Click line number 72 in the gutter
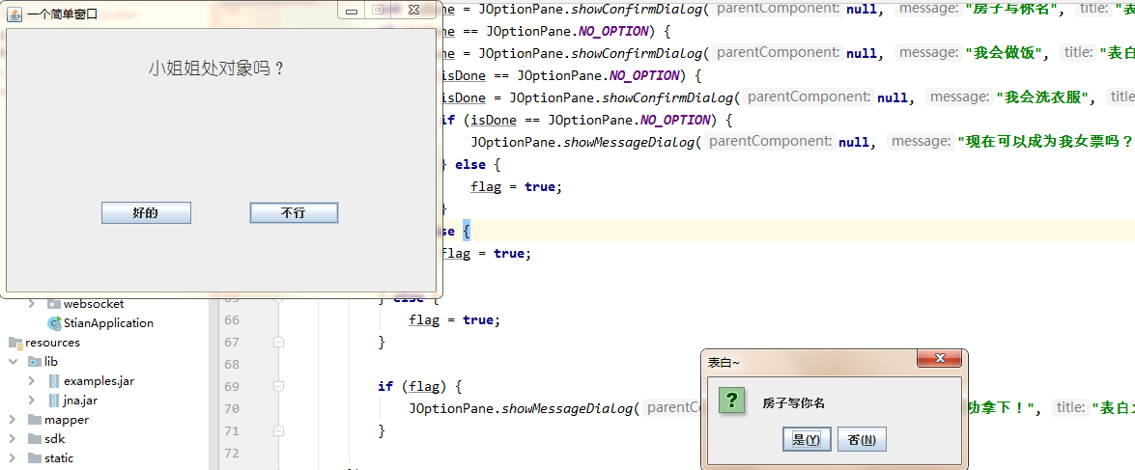The image size is (1135, 470). point(232,454)
